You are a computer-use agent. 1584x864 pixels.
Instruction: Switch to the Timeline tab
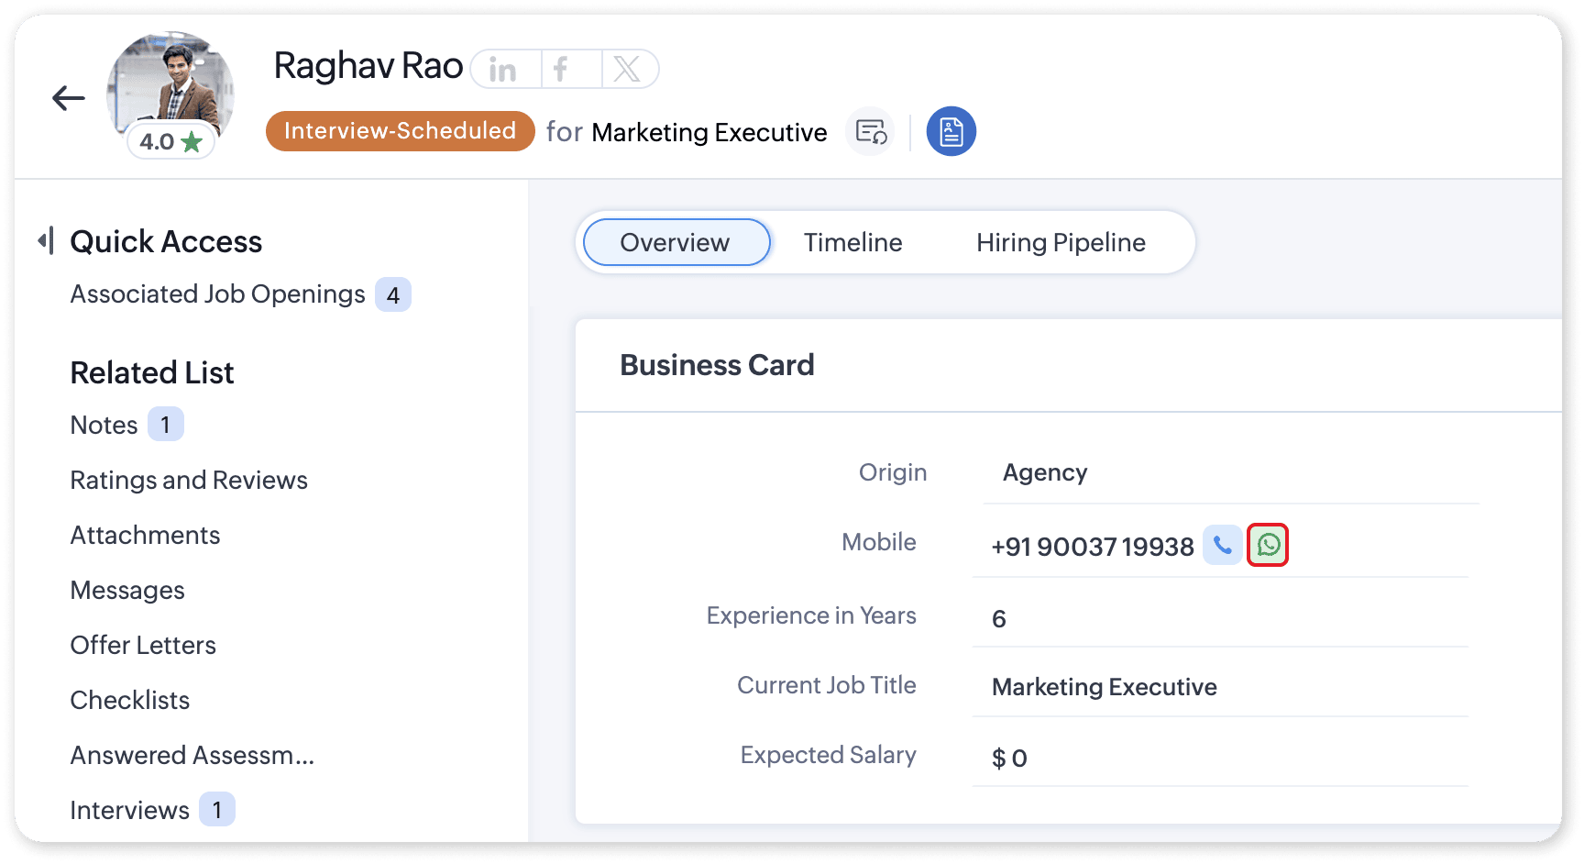tap(852, 242)
